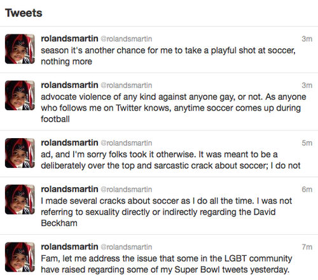Click rolandsmartin name on the 7m tweet
This screenshot has width=318, height=280.
coord(69,247)
